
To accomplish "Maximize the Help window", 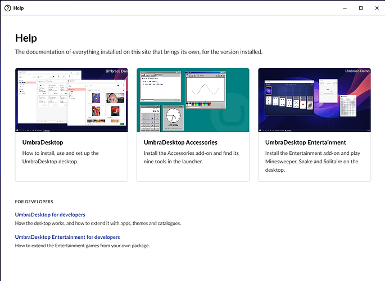I will tap(361, 8).
